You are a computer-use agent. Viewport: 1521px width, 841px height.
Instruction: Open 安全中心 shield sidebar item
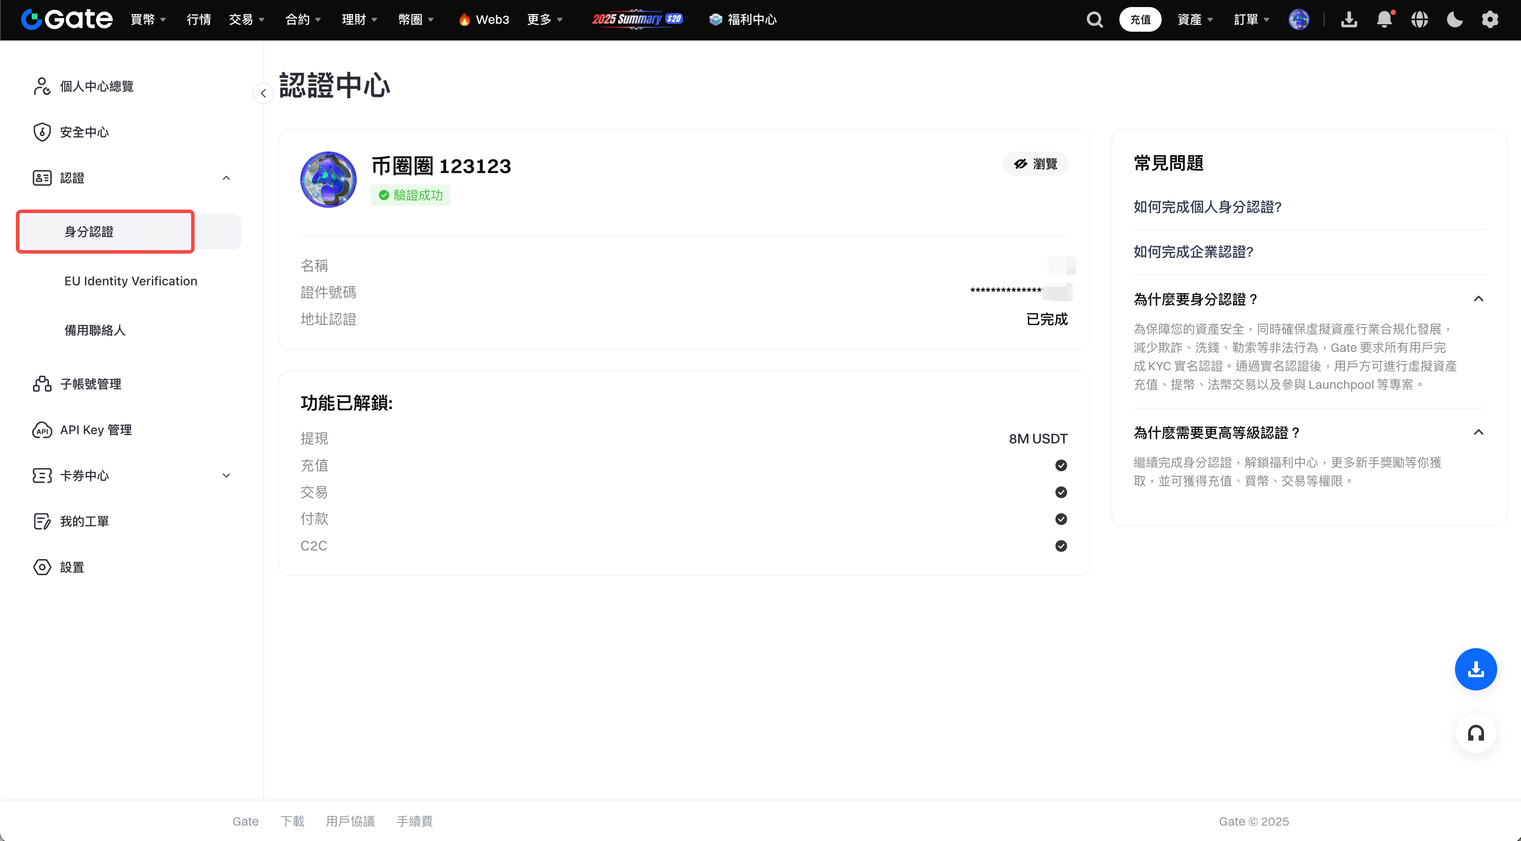pyautogui.click(x=84, y=132)
